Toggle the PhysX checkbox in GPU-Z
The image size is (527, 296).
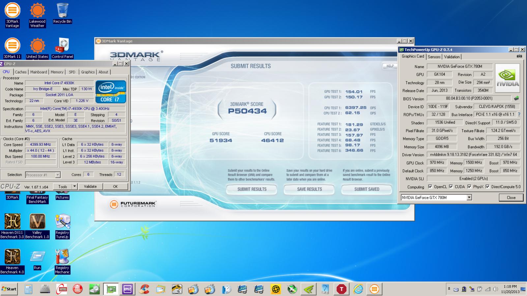click(x=469, y=187)
